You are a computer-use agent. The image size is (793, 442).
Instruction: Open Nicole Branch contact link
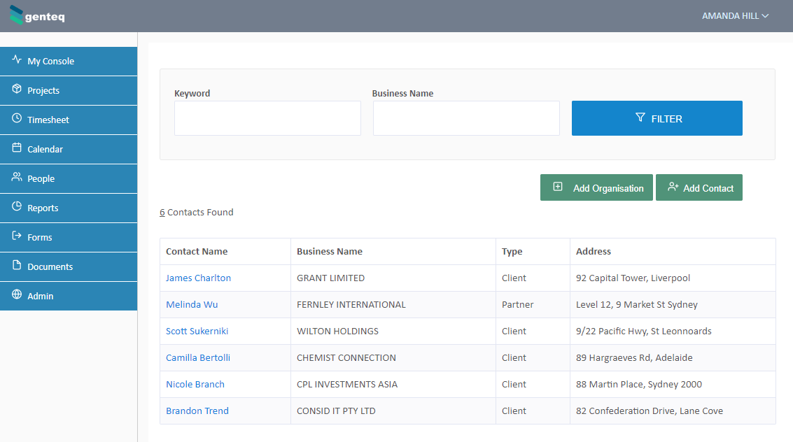point(195,385)
